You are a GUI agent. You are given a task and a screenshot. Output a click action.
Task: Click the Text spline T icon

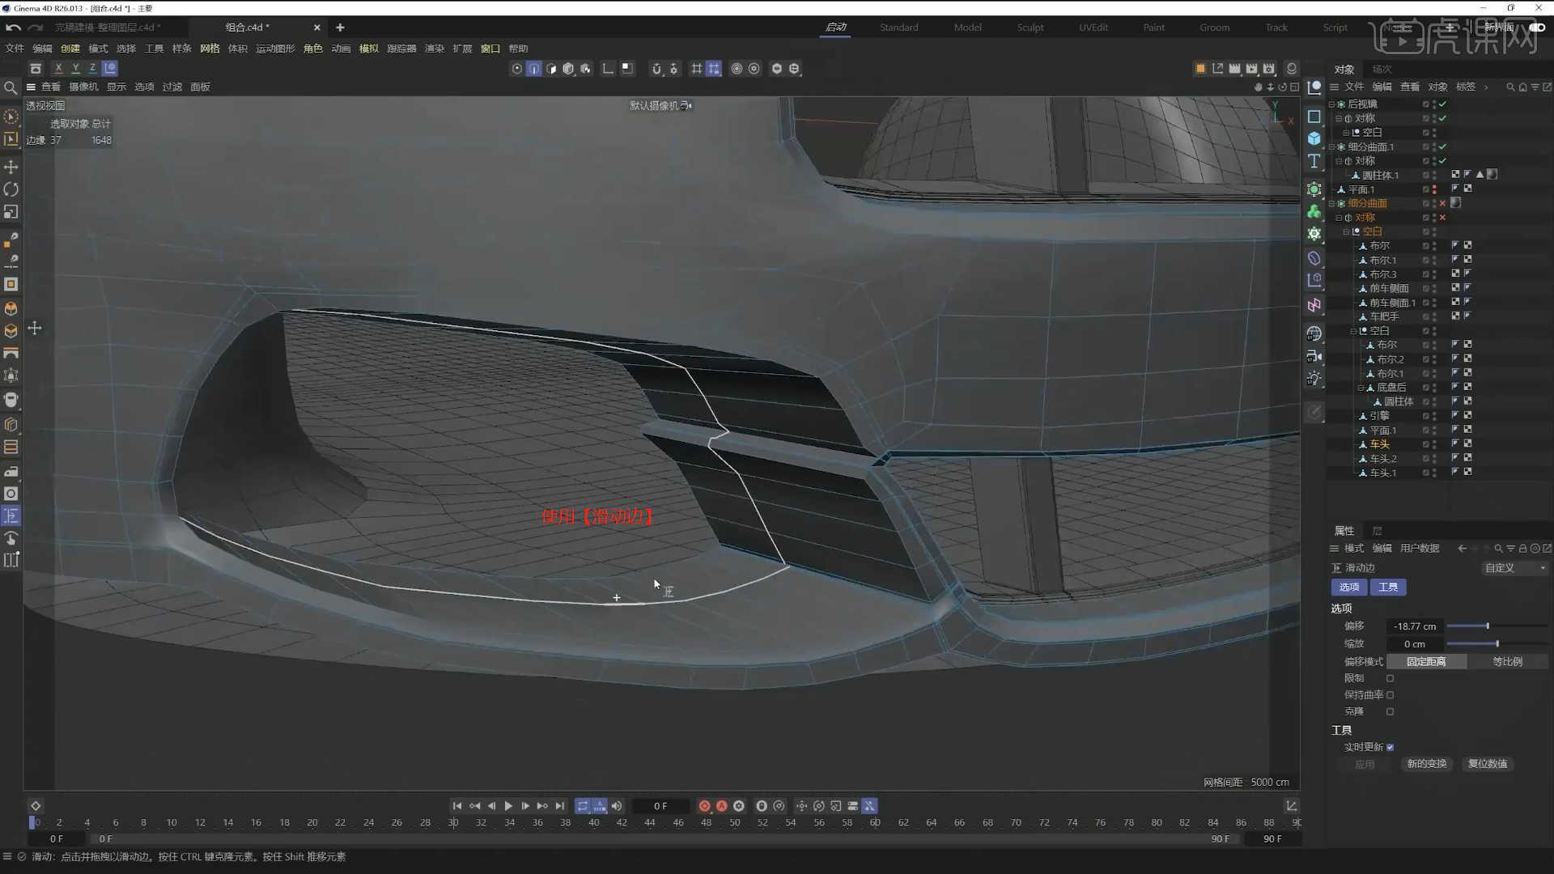[1314, 161]
